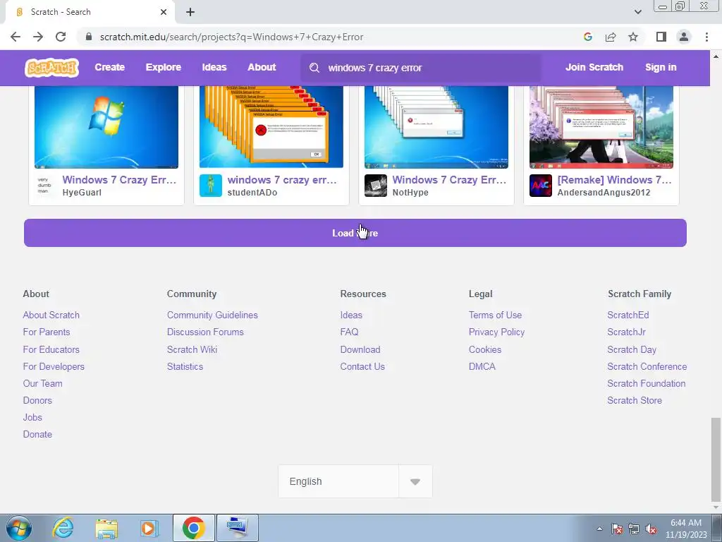Open studentADo's orange error thumbnail
This screenshot has width=722, height=542.
271,127
